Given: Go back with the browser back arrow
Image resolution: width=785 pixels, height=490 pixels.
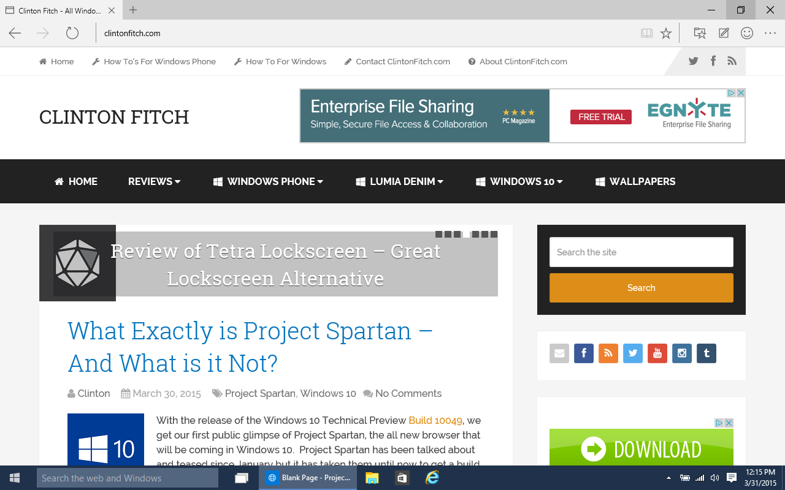Looking at the screenshot, I should pyautogui.click(x=15, y=33).
